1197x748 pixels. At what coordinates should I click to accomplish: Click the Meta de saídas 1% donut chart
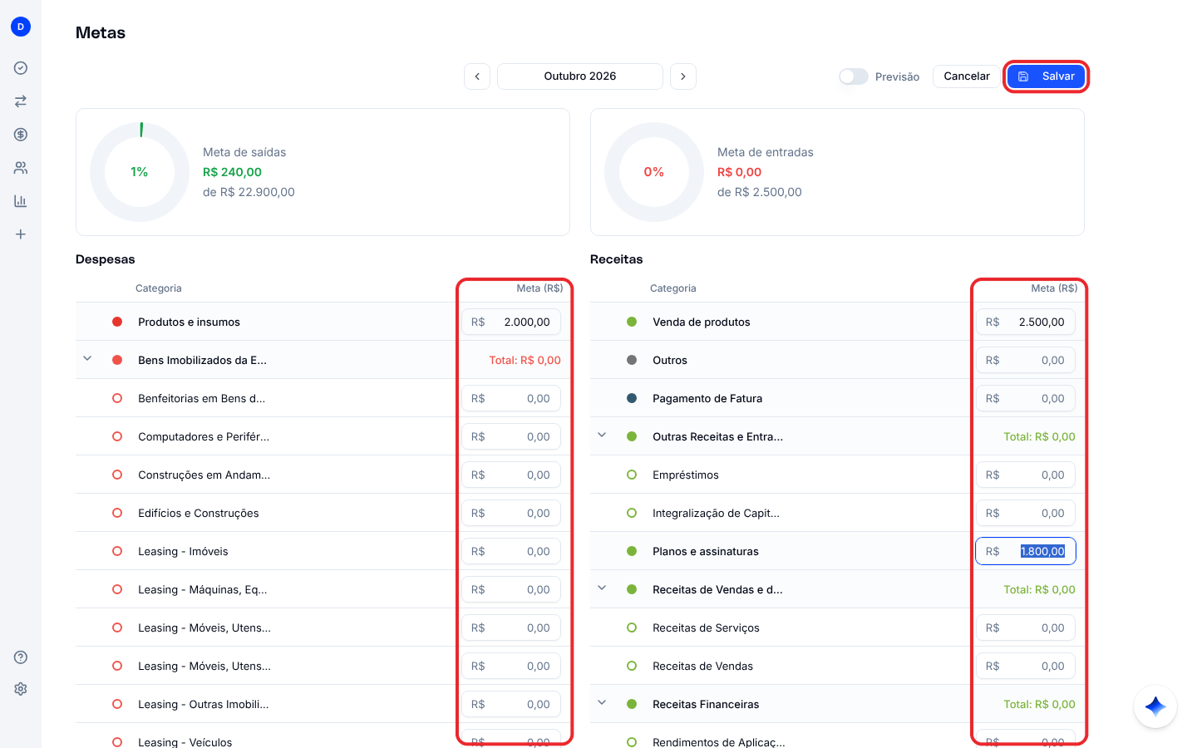click(x=140, y=172)
